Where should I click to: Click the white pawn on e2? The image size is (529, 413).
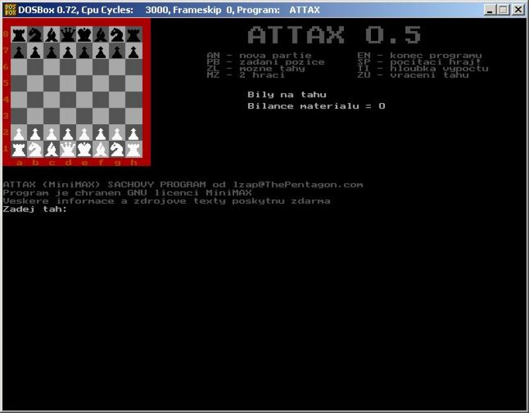click(85, 134)
